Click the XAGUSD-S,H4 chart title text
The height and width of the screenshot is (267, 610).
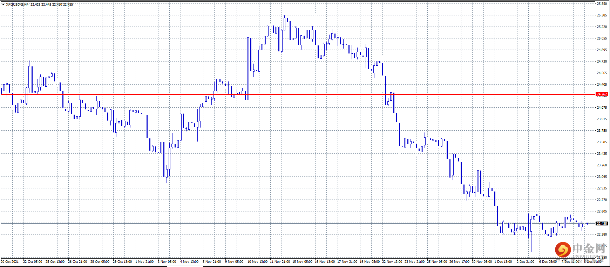[x=17, y=5]
